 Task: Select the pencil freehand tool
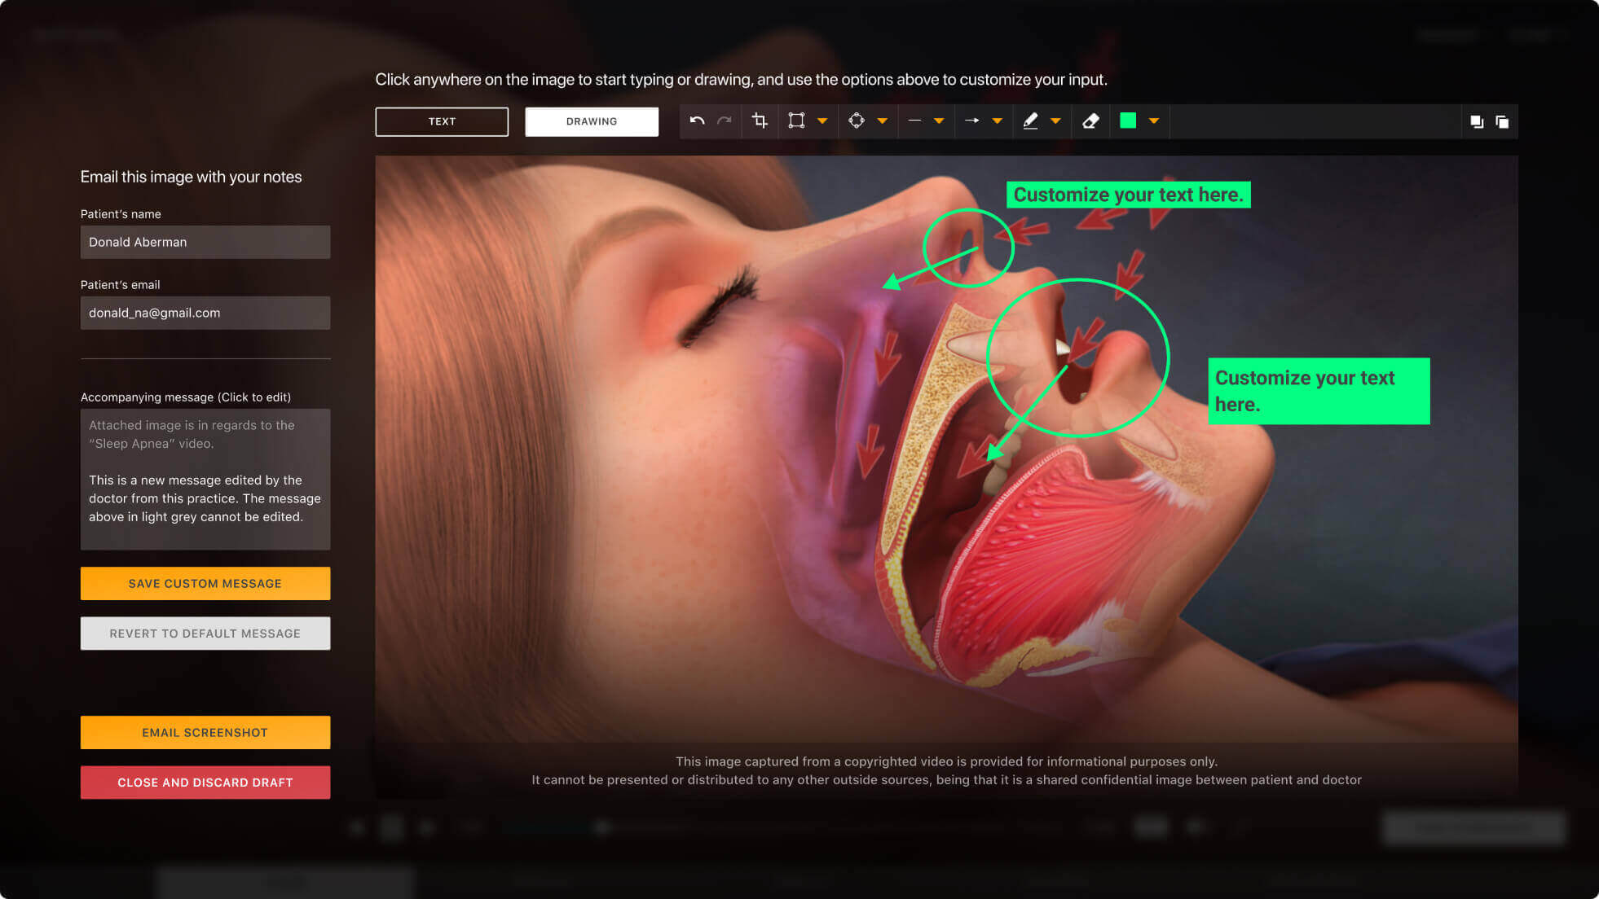pos(1030,121)
